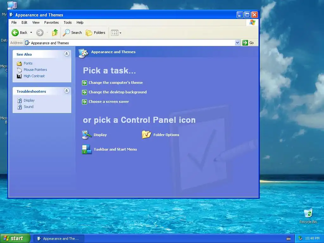This screenshot has height=243, width=324.
Task: Click arrow icon beside Change the computer's theme
Action: [84, 83]
